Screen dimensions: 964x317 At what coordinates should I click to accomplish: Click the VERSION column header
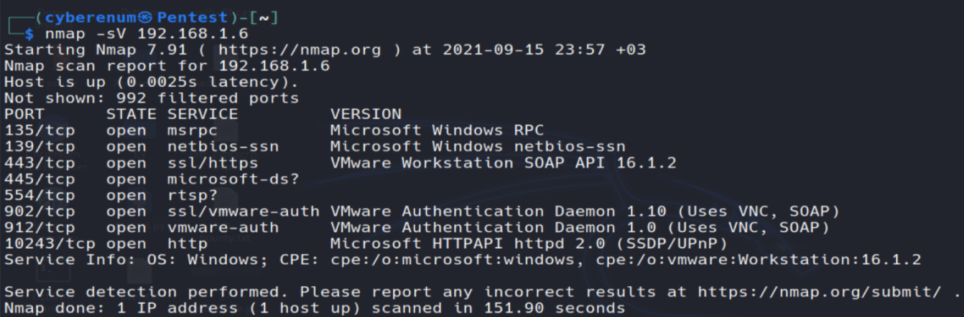coord(366,114)
